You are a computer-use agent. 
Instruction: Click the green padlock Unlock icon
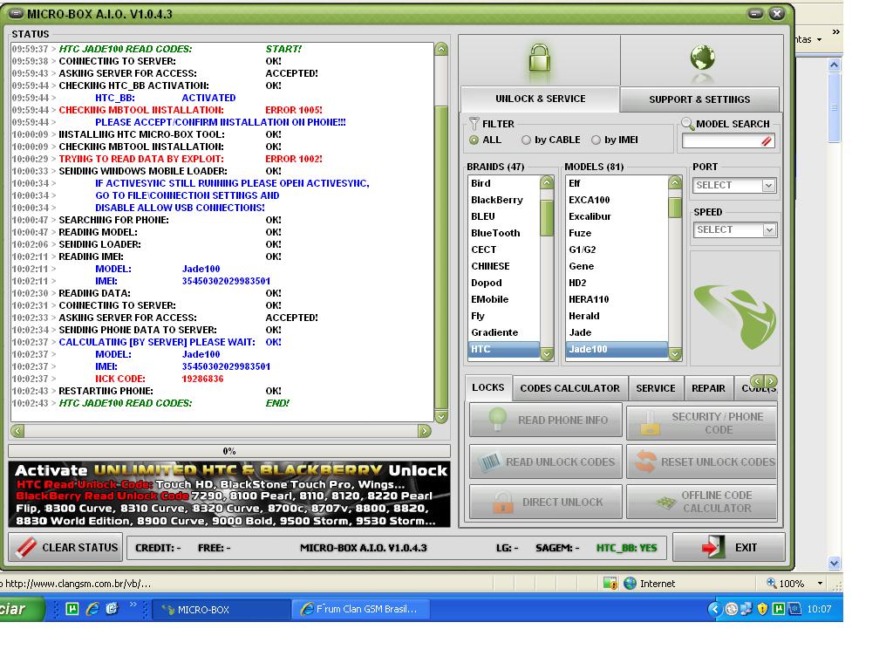pyautogui.click(x=539, y=58)
